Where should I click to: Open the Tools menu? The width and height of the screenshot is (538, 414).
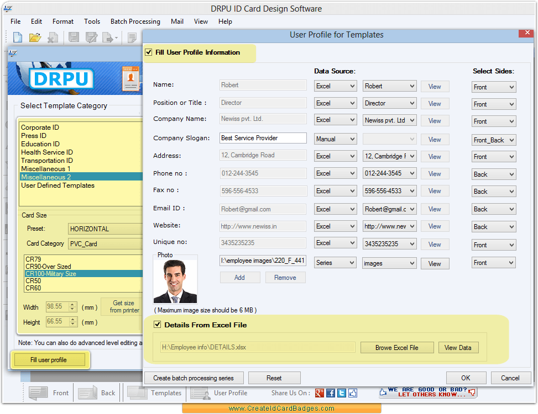(x=92, y=21)
